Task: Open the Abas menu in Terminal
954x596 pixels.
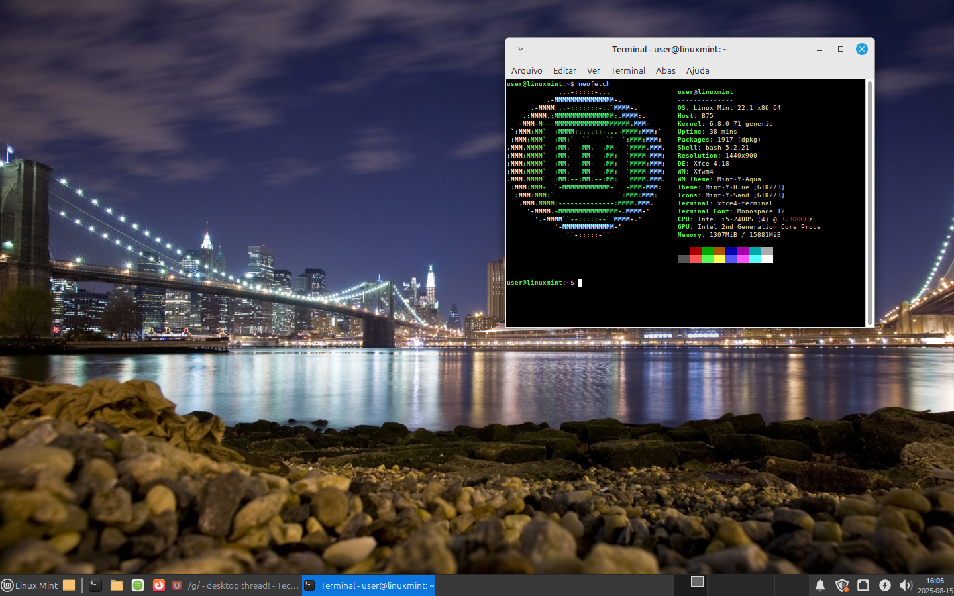Action: click(x=665, y=70)
